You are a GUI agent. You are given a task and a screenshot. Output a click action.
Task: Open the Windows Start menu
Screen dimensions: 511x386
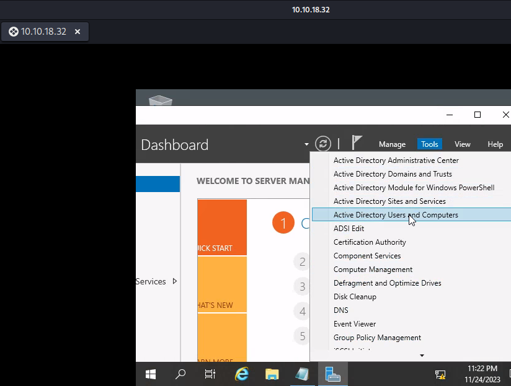(x=151, y=374)
